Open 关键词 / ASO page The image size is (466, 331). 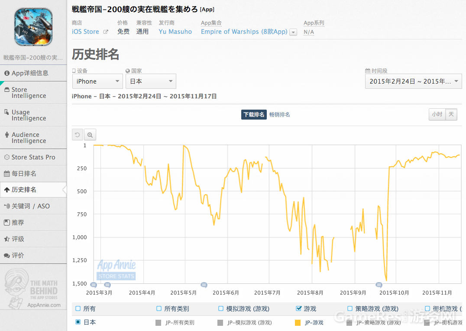33,206
